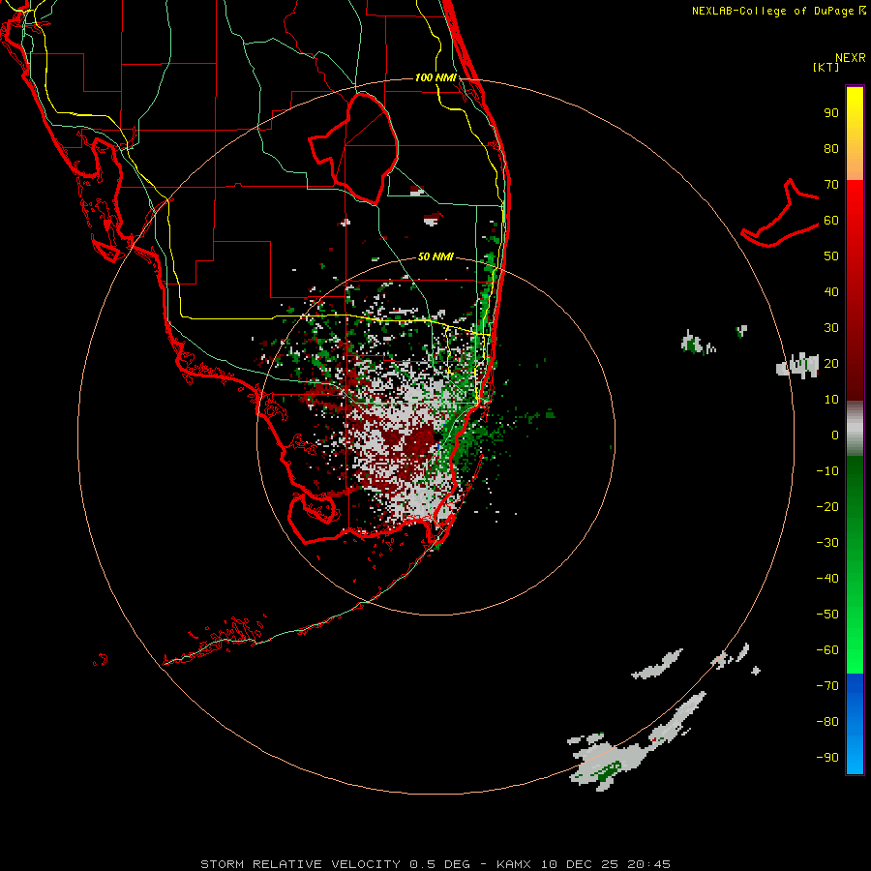Click the Bahamas island outline at right

780,213
